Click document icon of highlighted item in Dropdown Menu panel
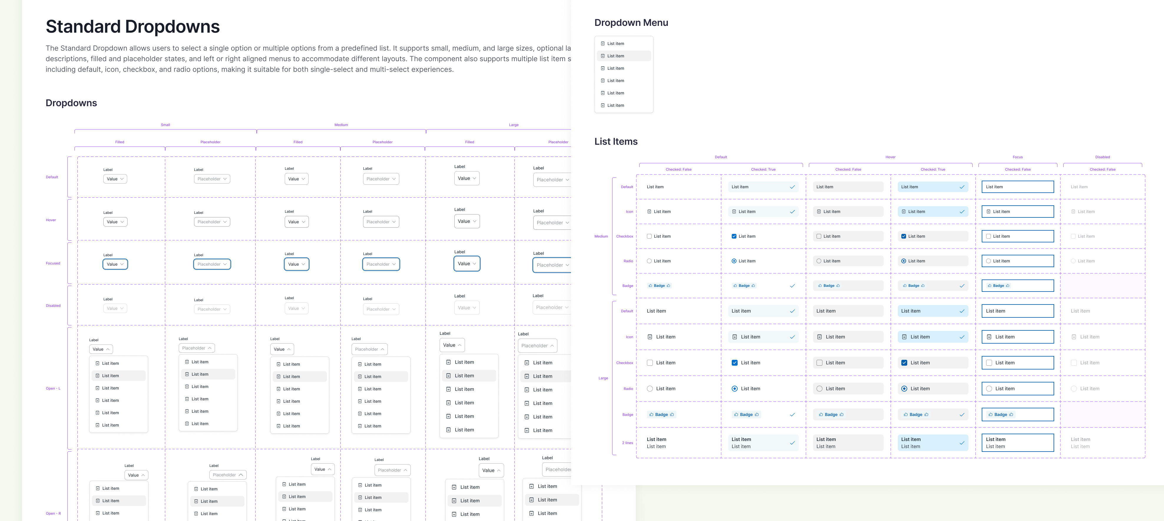Screen dimensions: 1164x521 603,56
